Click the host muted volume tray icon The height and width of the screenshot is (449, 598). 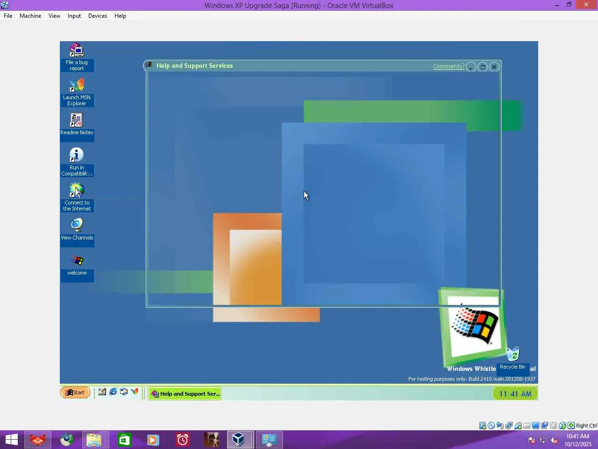tap(554, 440)
